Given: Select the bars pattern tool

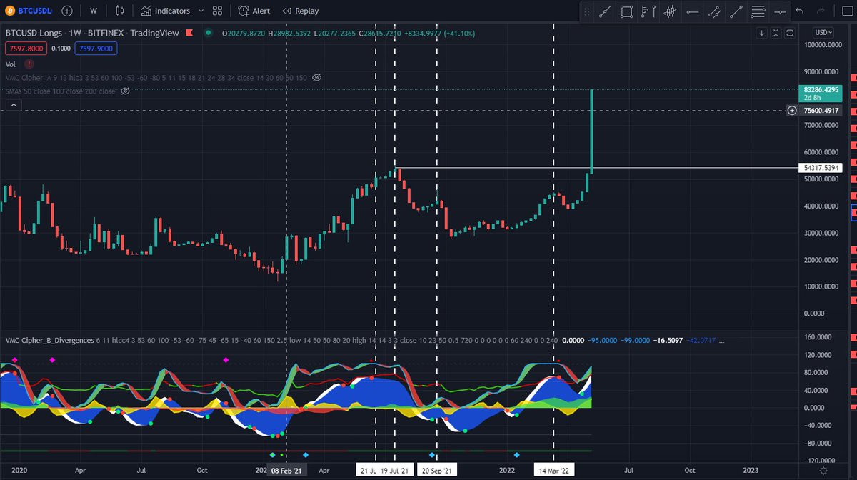Looking at the screenshot, I should pyautogui.click(x=670, y=11).
